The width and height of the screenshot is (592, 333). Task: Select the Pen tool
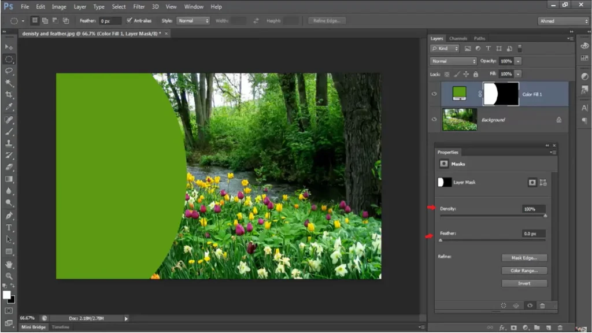(9, 216)
